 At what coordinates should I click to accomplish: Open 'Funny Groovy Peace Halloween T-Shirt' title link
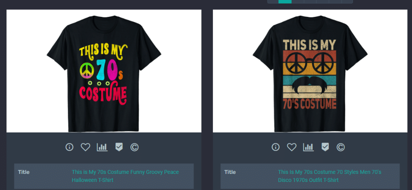126,176
